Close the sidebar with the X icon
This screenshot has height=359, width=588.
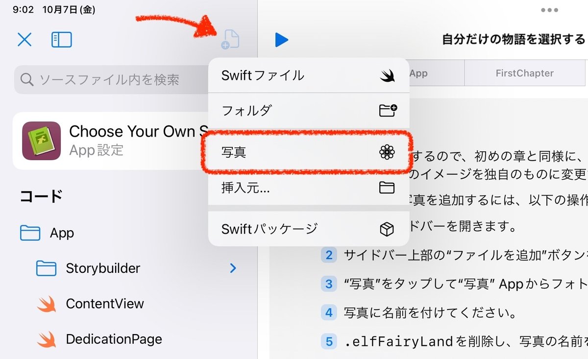point(24,40)
